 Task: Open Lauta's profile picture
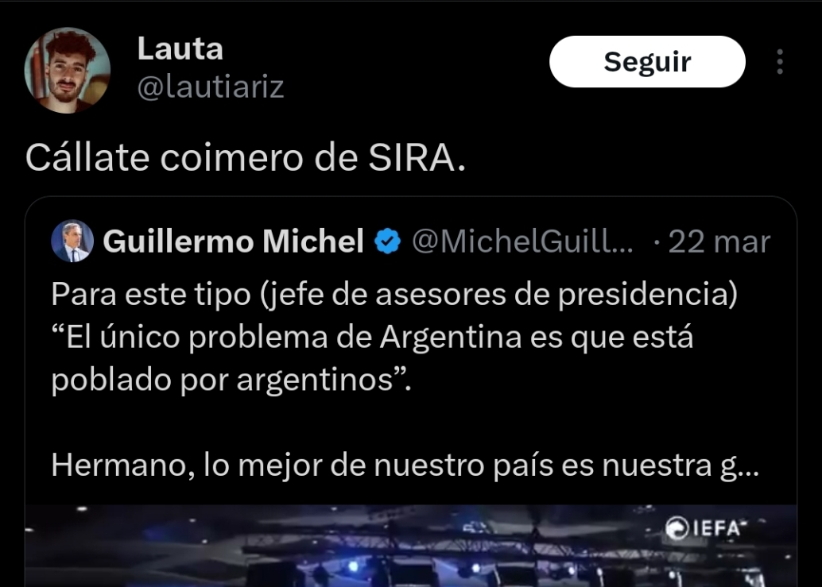click(67, 70)
